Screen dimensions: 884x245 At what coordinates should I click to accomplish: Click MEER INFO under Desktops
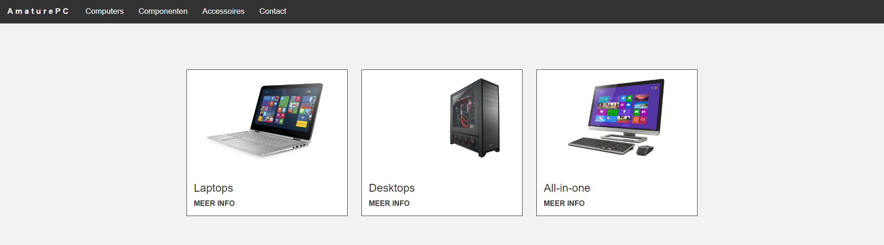(x=389, y=203)
